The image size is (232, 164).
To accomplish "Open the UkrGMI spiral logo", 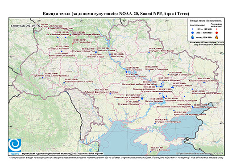I will 15,145.
